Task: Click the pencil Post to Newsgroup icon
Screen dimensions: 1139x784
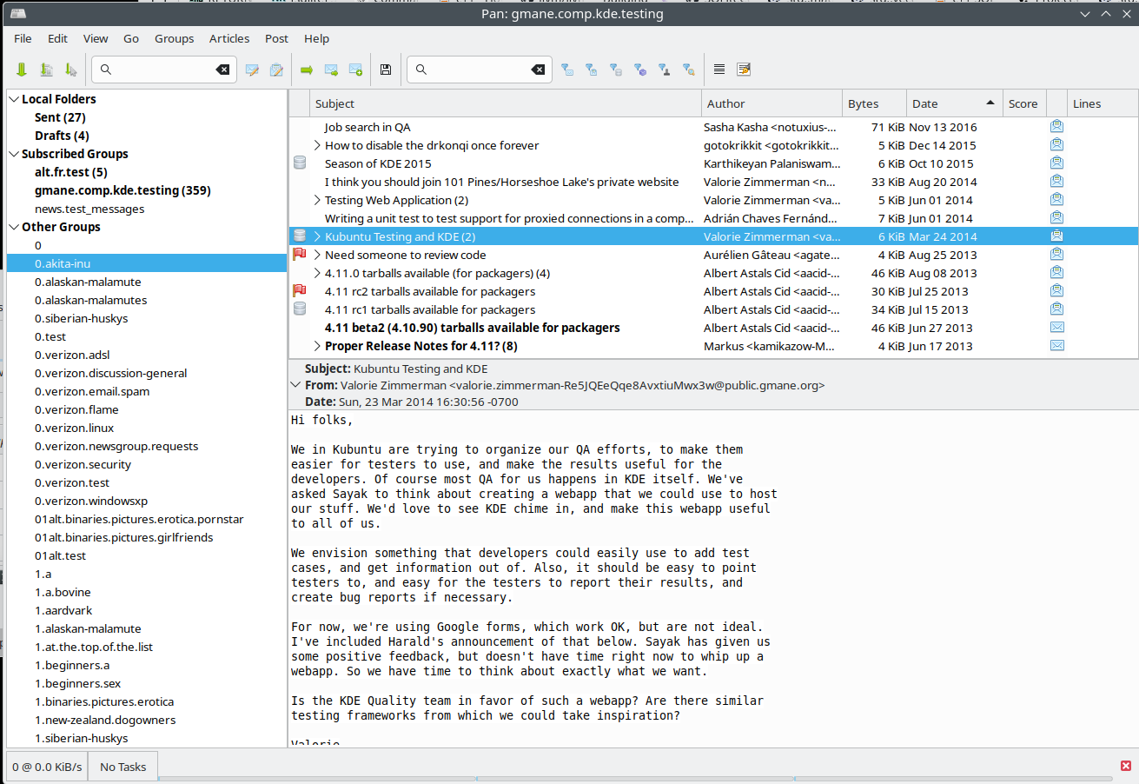Action: 252,70
